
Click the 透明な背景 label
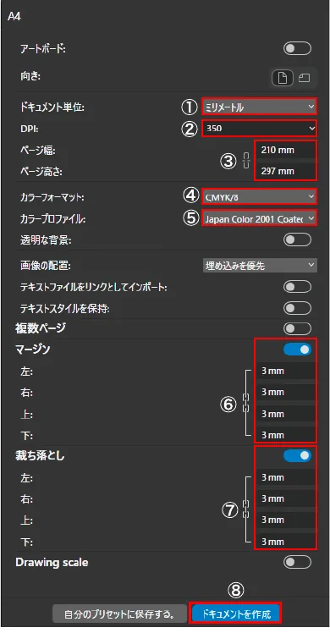click(46, 240)
